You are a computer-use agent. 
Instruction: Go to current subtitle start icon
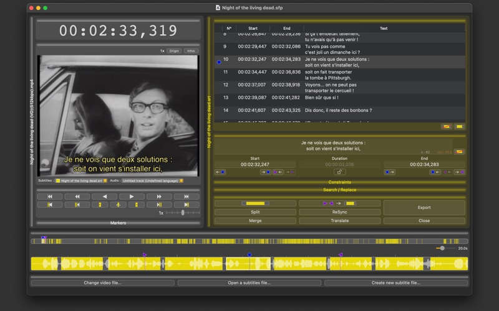pos(100,205)
